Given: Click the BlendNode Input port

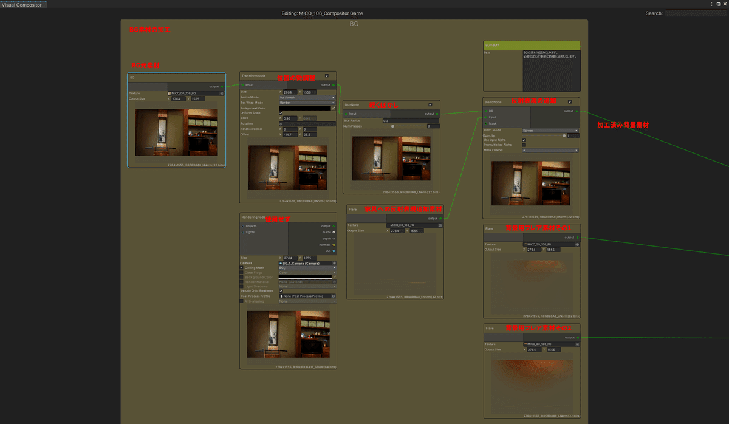Looking at the screenshot, I should pos(486,117).
